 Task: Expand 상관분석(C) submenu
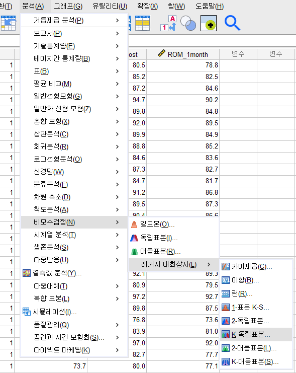[x=74, y=134]
